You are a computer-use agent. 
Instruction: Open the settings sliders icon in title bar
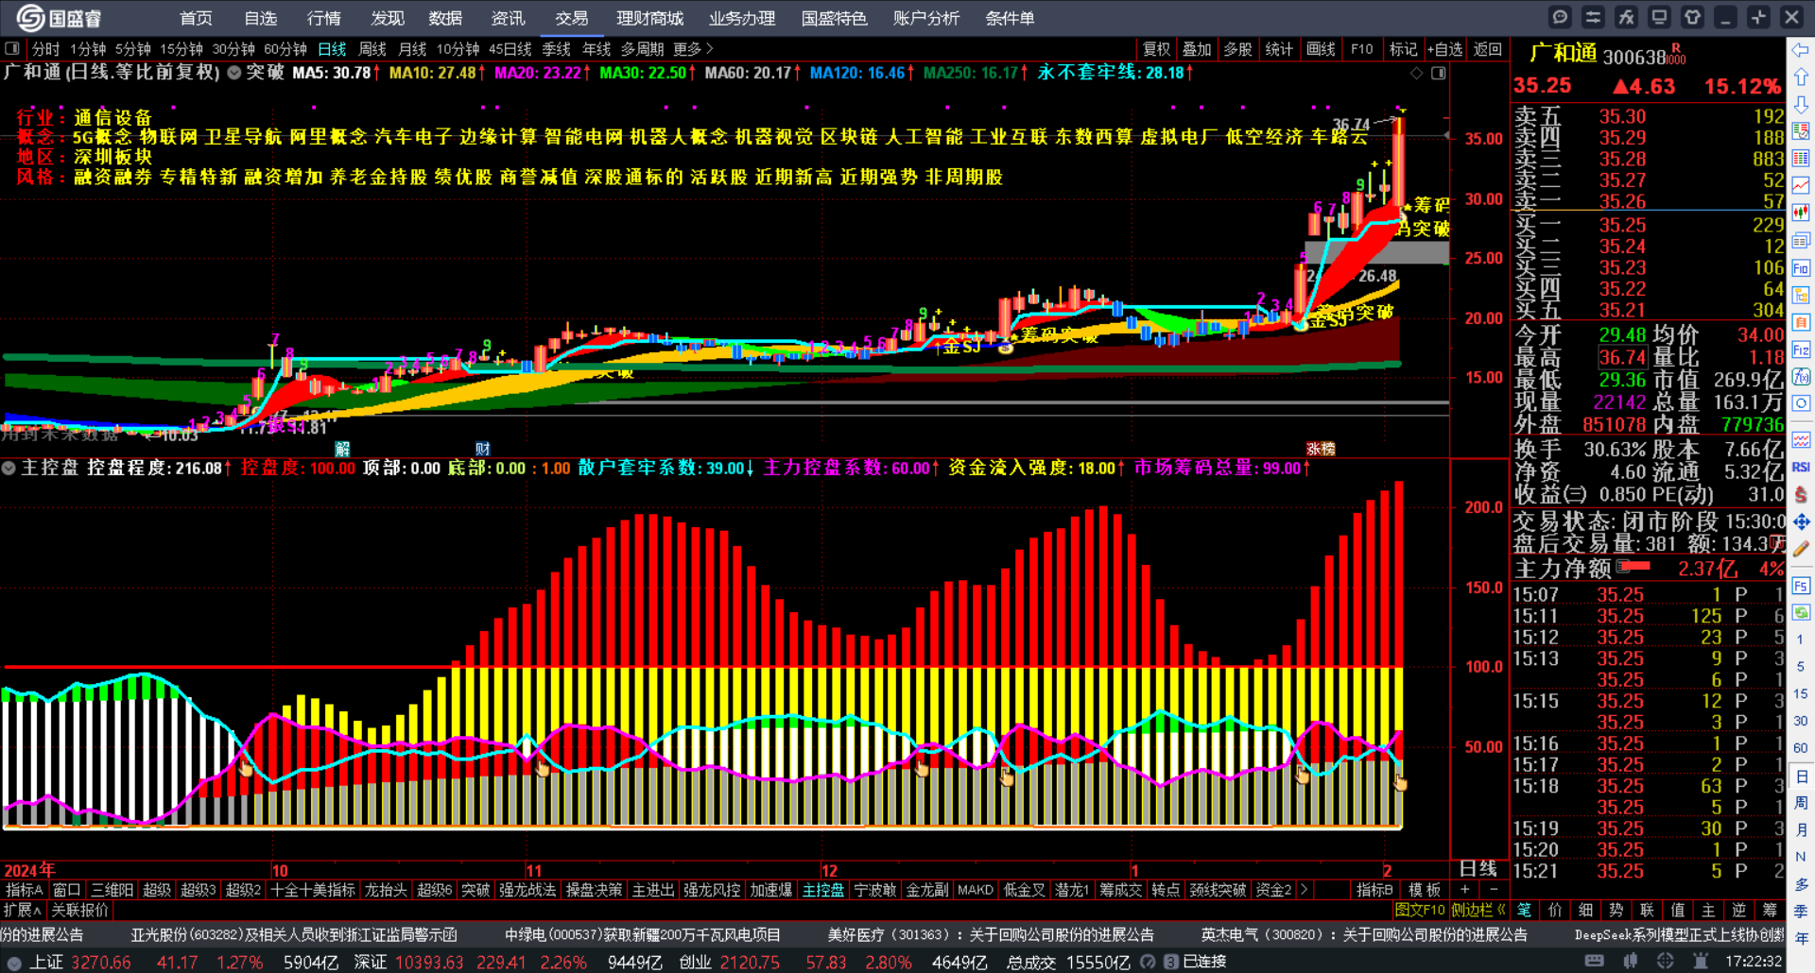click(1593, 17)
